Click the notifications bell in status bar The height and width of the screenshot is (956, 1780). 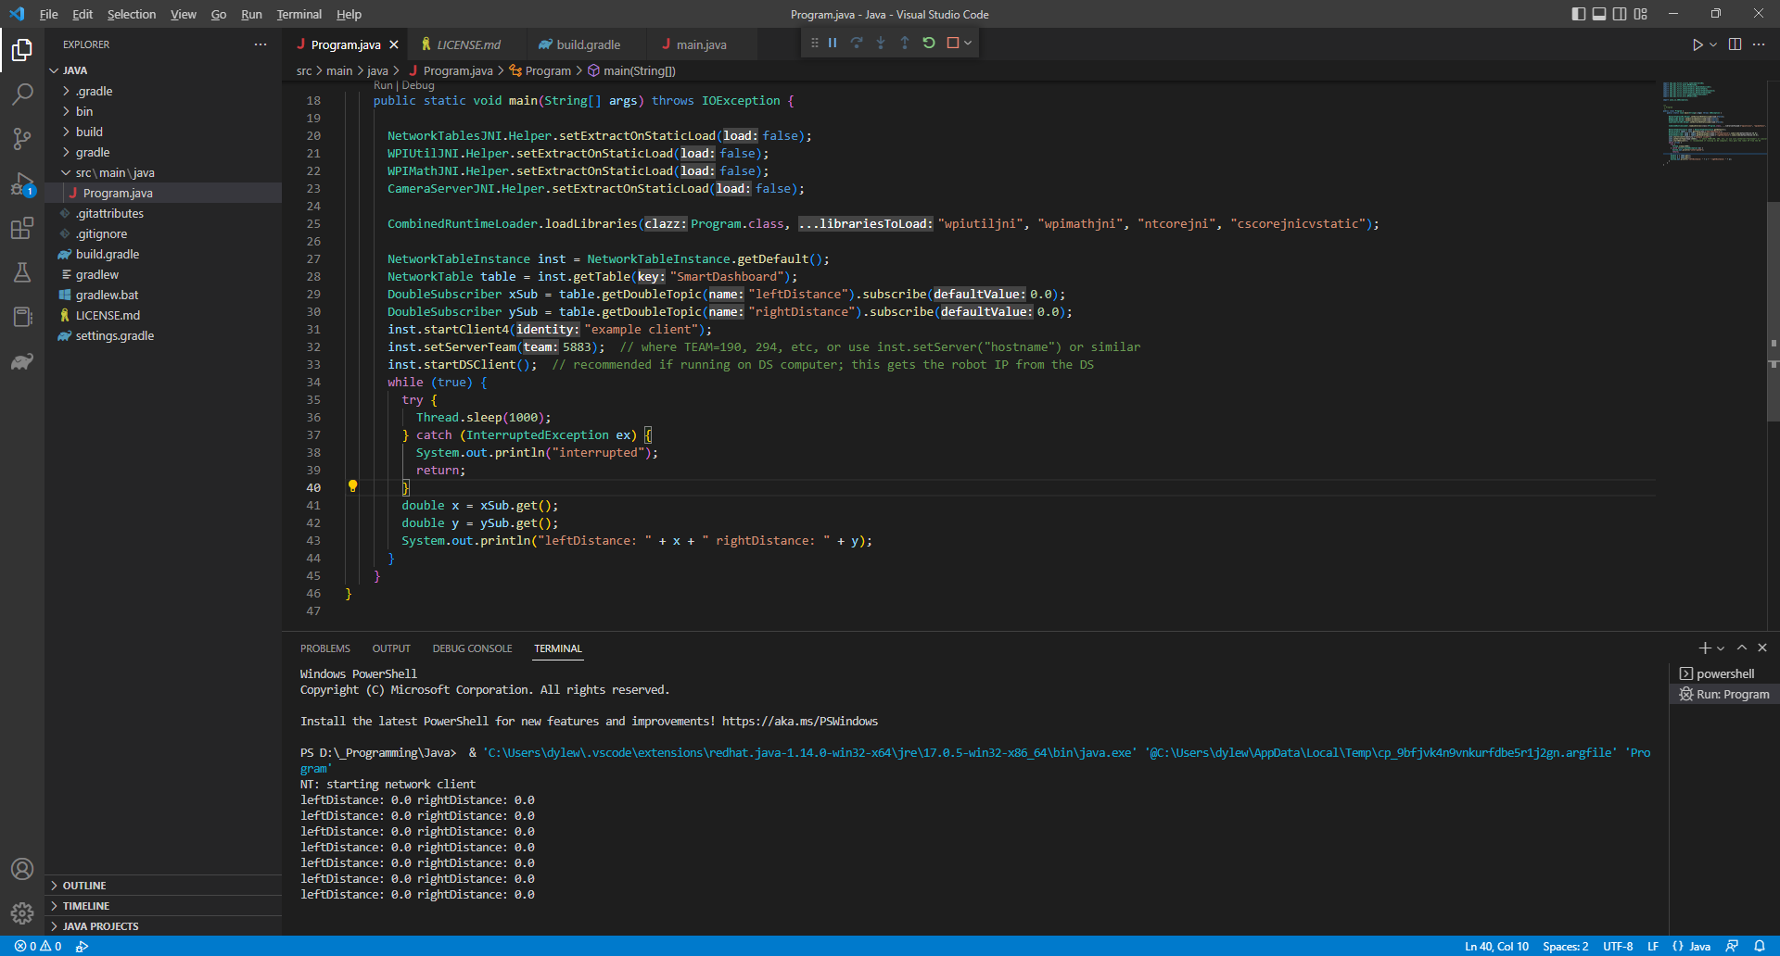click(1765, 946)
